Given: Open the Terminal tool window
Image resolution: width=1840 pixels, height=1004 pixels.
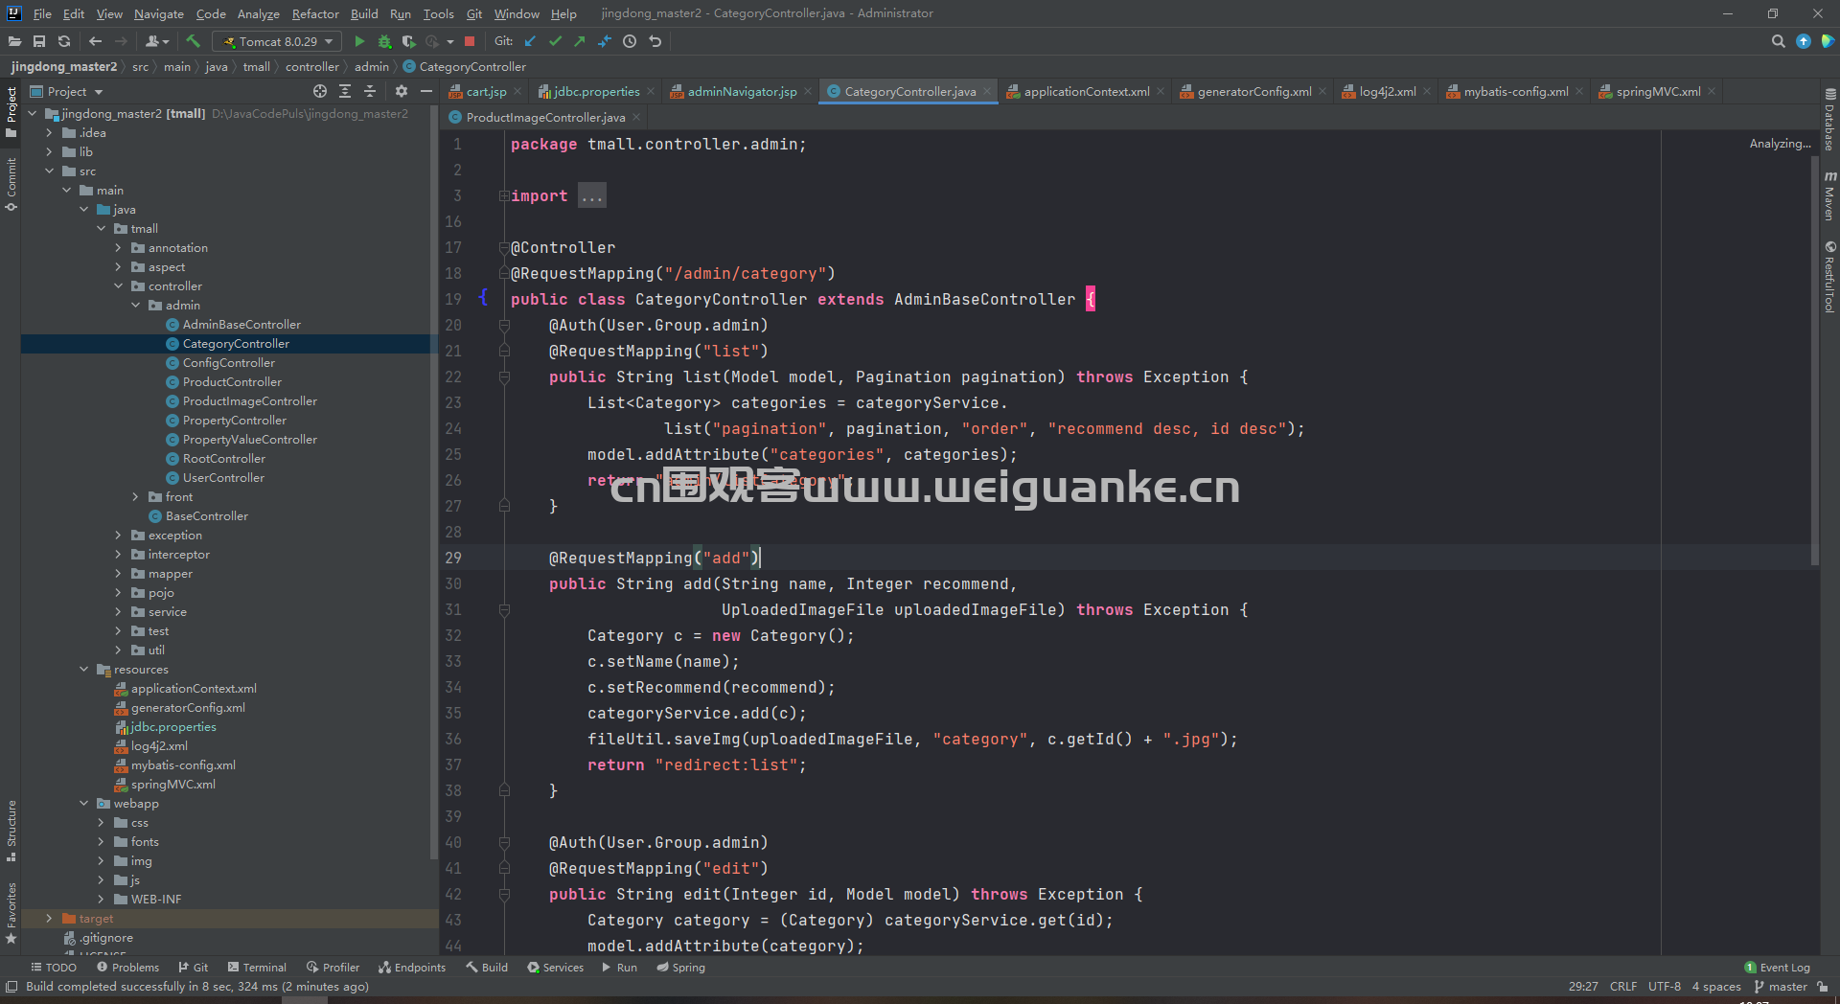Looking at the screenshot, I should pyautogui.click(x=255, y=968).
